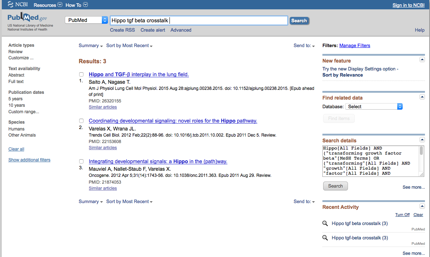Create alert for this search
The height and width of the screenshot is (257, 430).
coord(153,30)
